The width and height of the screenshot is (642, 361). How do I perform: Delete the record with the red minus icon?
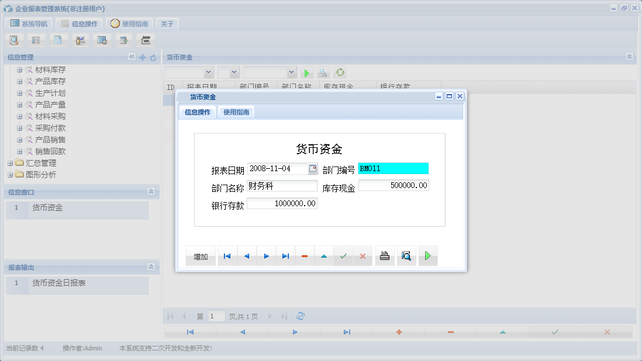[x=305, y=255]
